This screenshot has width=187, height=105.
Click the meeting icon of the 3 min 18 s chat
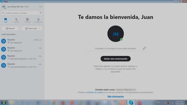4,57
